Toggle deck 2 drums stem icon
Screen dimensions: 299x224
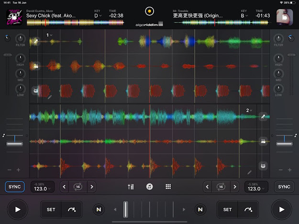[x=263, y=166]
